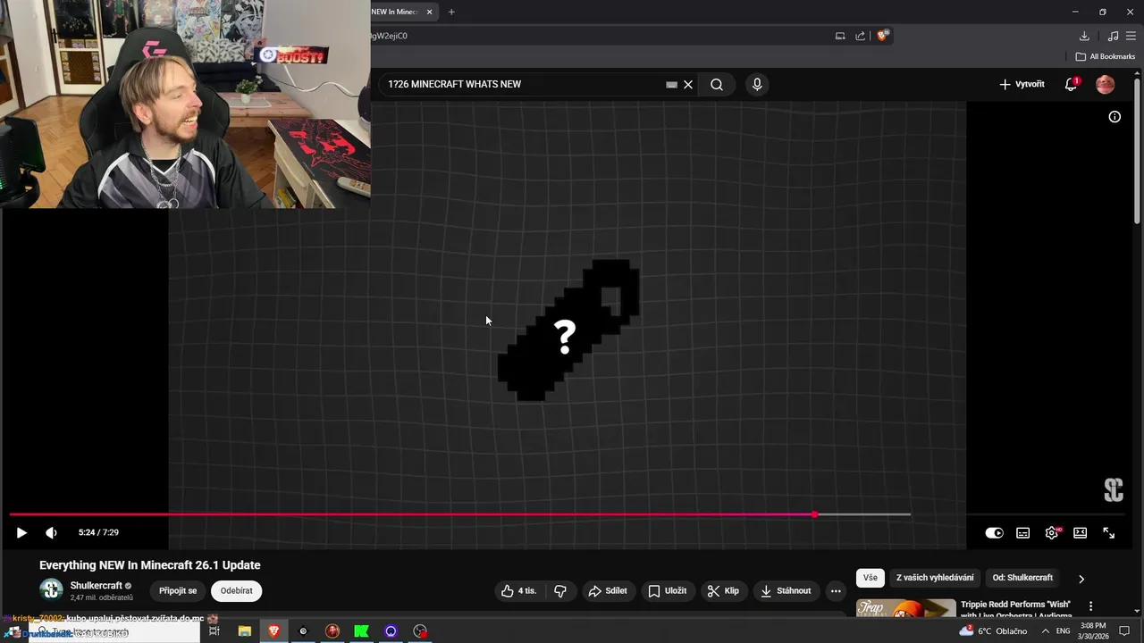Click video title Everything NEW In Minecraft
Viewport: 1144px width, 643px height.
[150, 565]
